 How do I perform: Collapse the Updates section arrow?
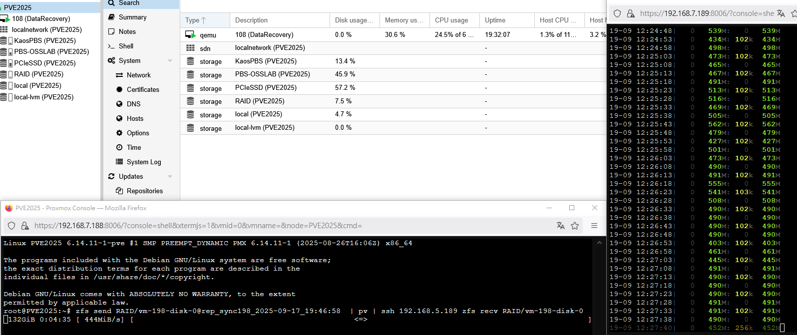coord(170,177)
